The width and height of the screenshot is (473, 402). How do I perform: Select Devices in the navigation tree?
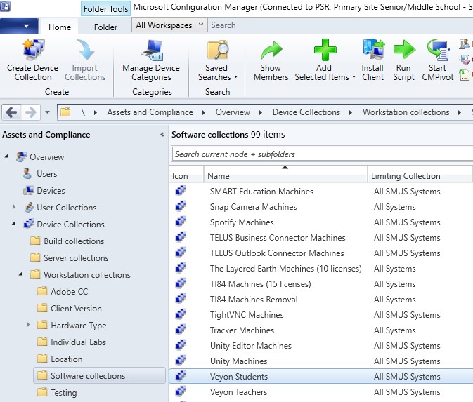(x=51, y=191)
